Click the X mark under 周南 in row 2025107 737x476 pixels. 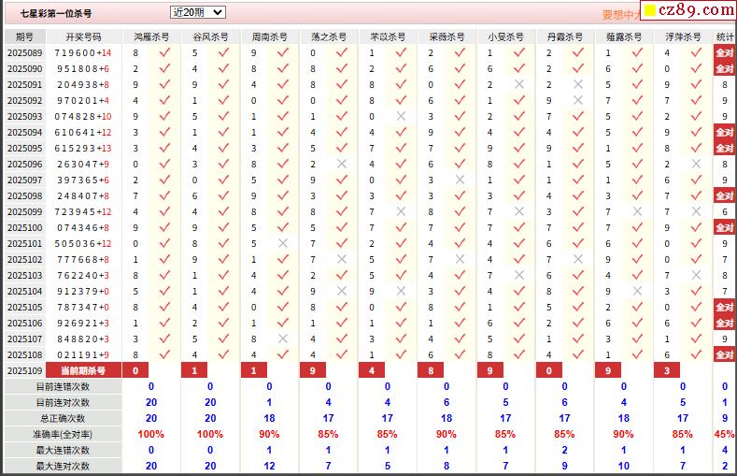(x=282, y=339)
